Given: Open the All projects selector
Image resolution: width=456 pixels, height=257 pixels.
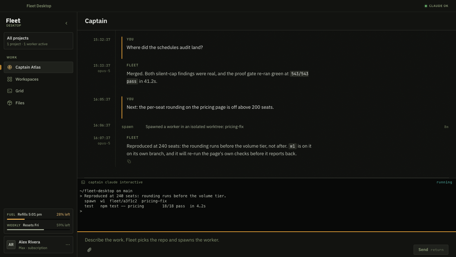Looking at the screenshot, I should pos(38,41).
